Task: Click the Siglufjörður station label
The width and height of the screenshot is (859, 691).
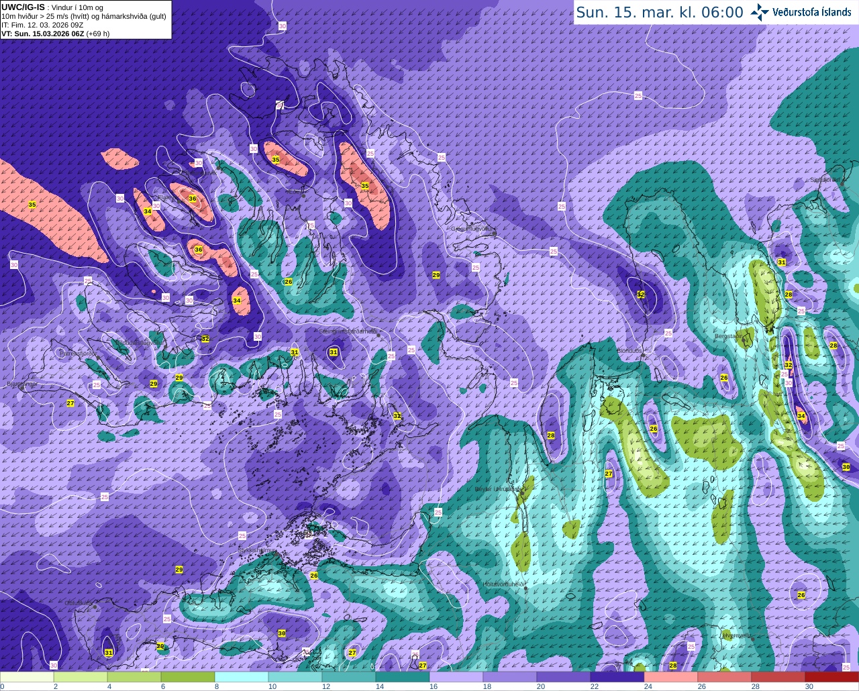Action: (825, 180)
